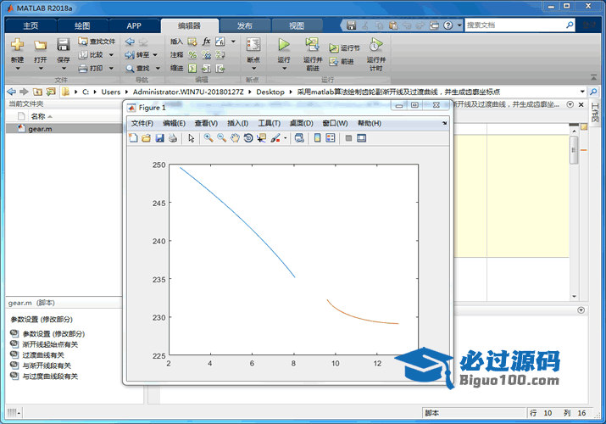Click the 打印 print button in ribbon
This screenshot has height=424, width=606.
click(92, 69)
